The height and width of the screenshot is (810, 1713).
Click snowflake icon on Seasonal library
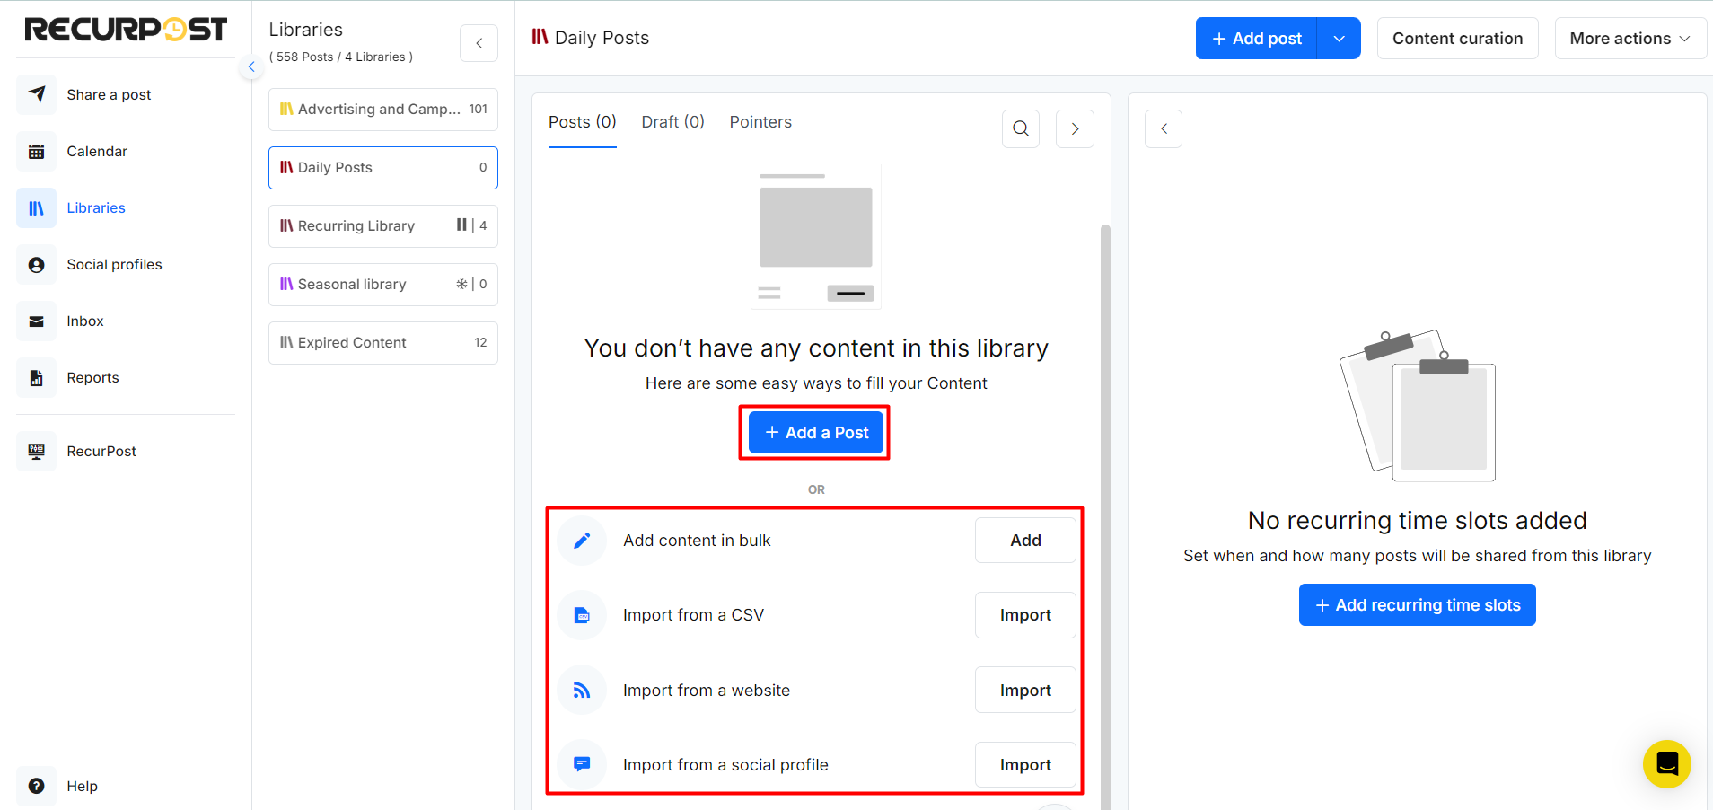pos(461,284)
